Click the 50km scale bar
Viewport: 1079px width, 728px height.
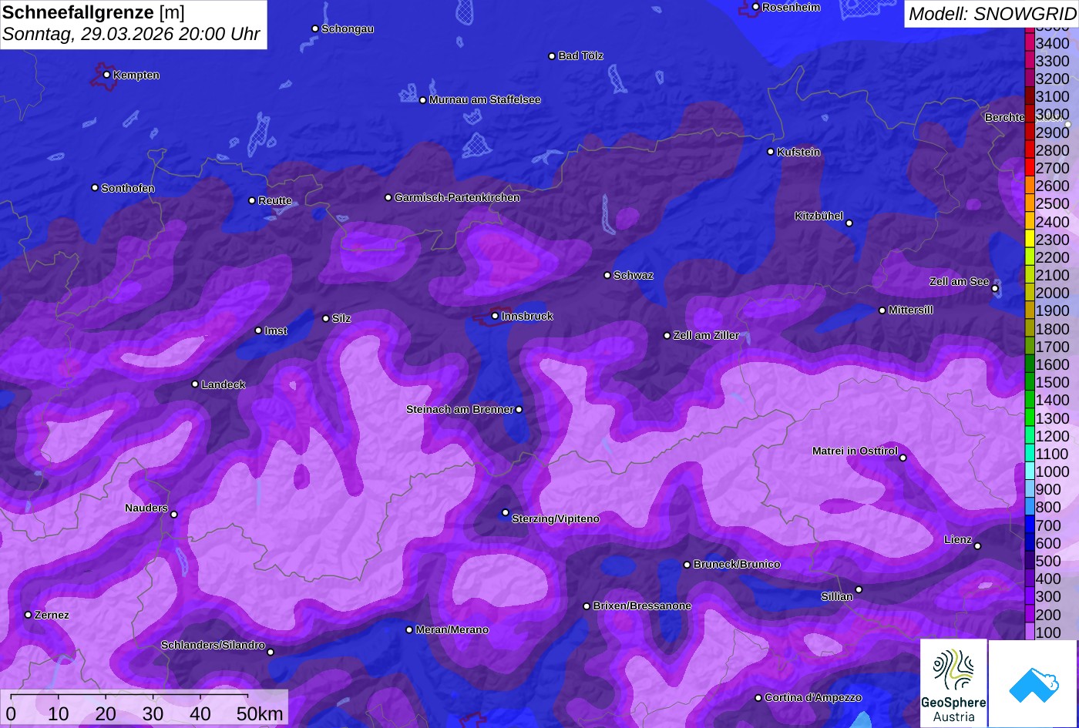(144, 706)
